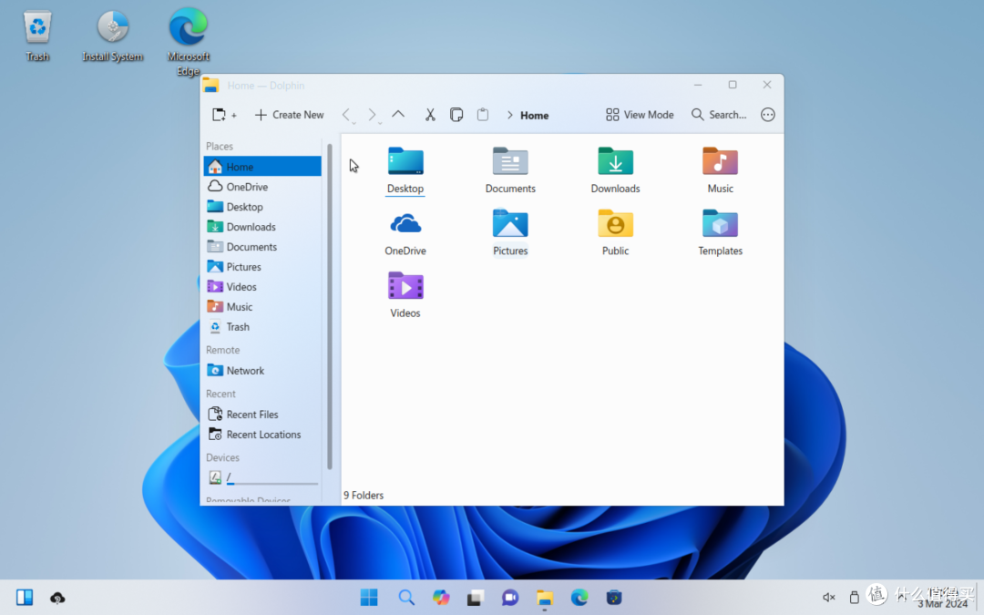Click the Copy icon on the toolbar
Image resolution: width=984 pixels, height=615 pixels.
456,115
